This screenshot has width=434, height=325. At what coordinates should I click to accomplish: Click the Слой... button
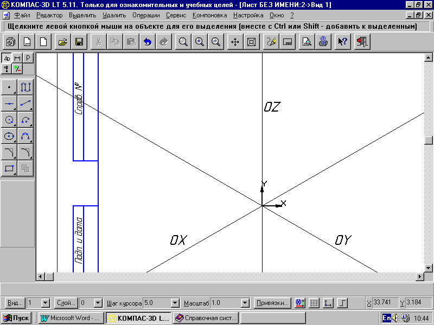[66, 303]
